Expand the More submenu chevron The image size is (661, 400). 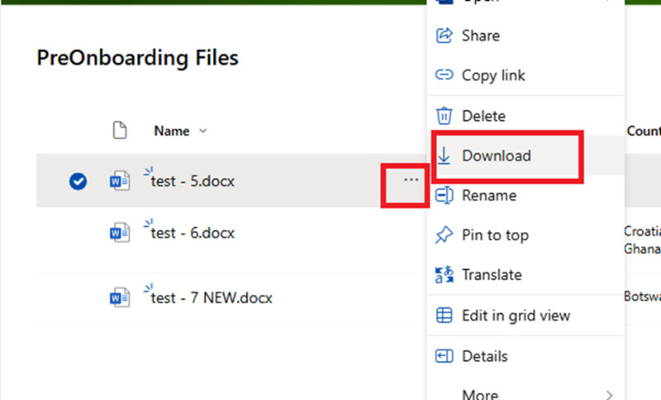tap(609, 395)
